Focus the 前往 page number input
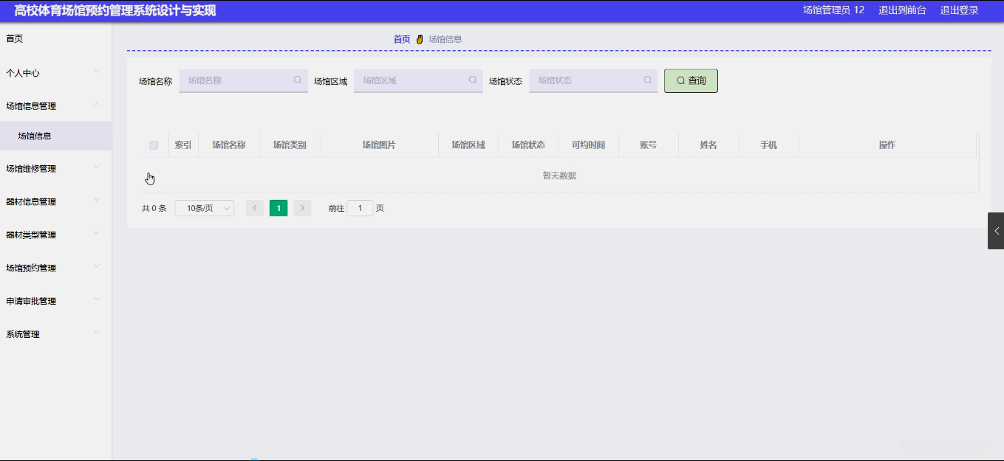The width and height of the screenshot is (1004, 461). (360, 208)
